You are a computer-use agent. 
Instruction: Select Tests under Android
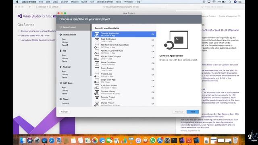coord(64,77)
